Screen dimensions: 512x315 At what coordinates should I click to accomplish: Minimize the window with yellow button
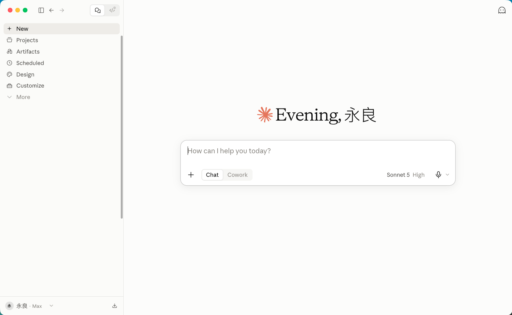(x=18, y=10)
